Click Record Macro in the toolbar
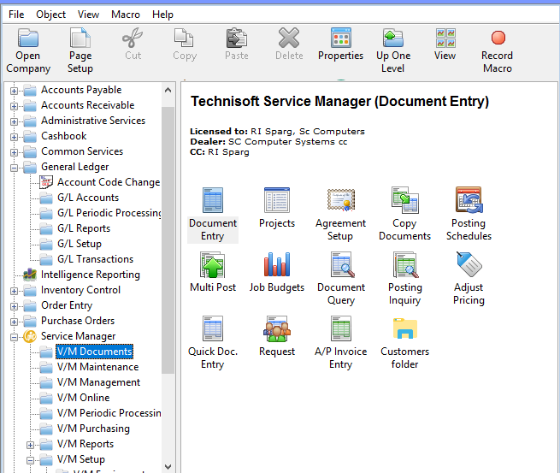Screen dimensions: 560x473 (x=497, y=50)
